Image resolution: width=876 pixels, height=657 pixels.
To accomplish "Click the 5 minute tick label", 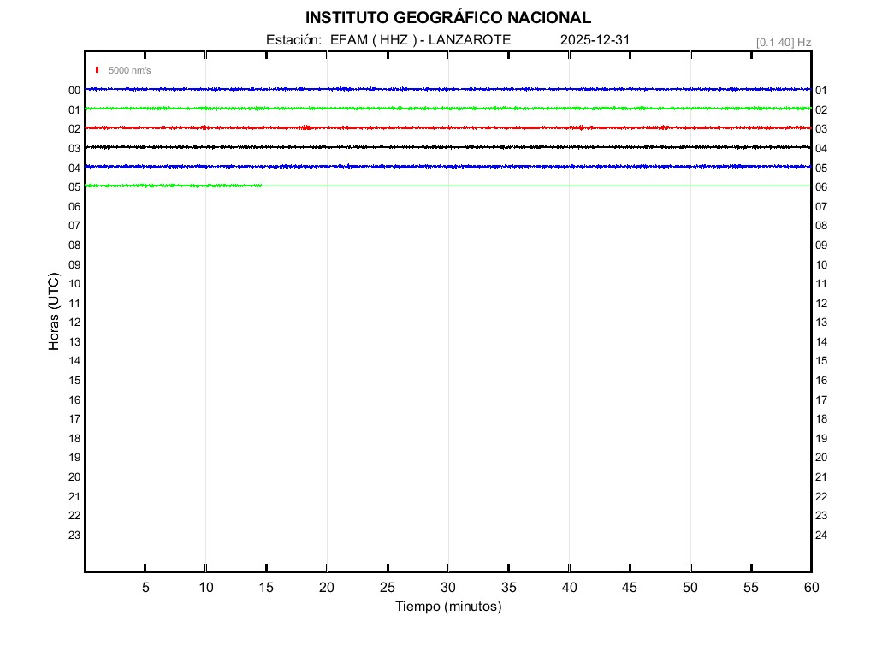I will (x=145, y=588).
